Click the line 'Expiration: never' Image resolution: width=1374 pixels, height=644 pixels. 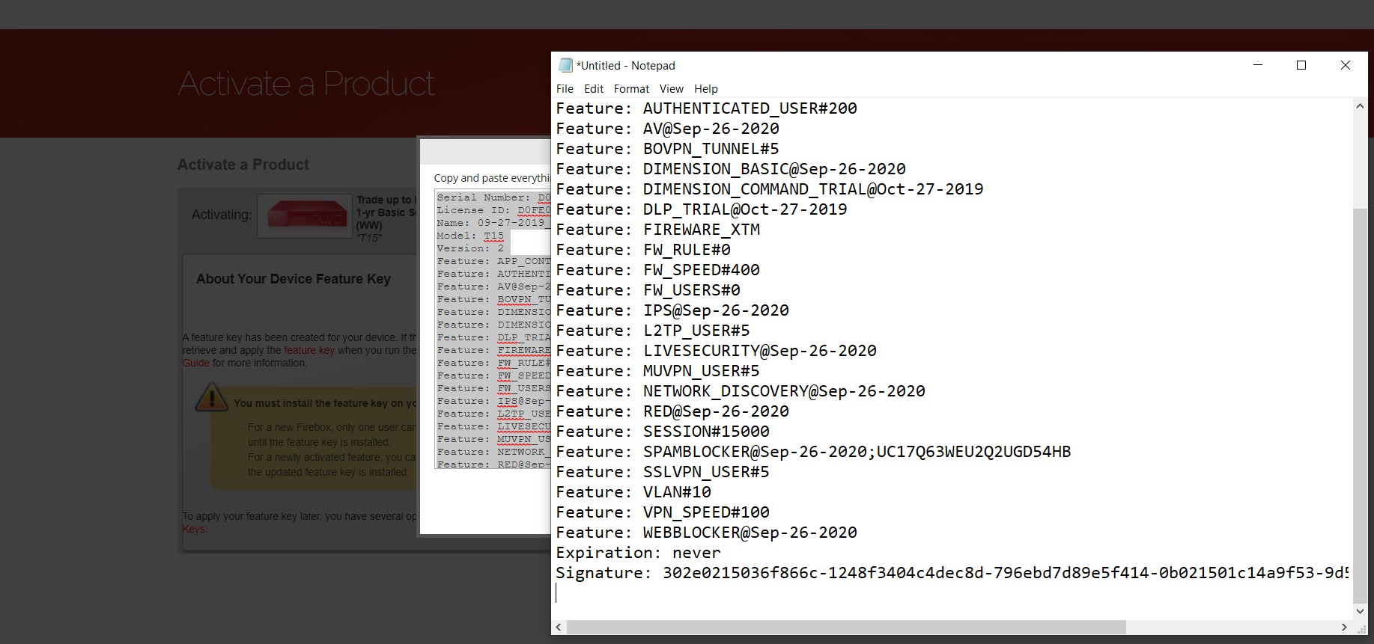point(638,553)
